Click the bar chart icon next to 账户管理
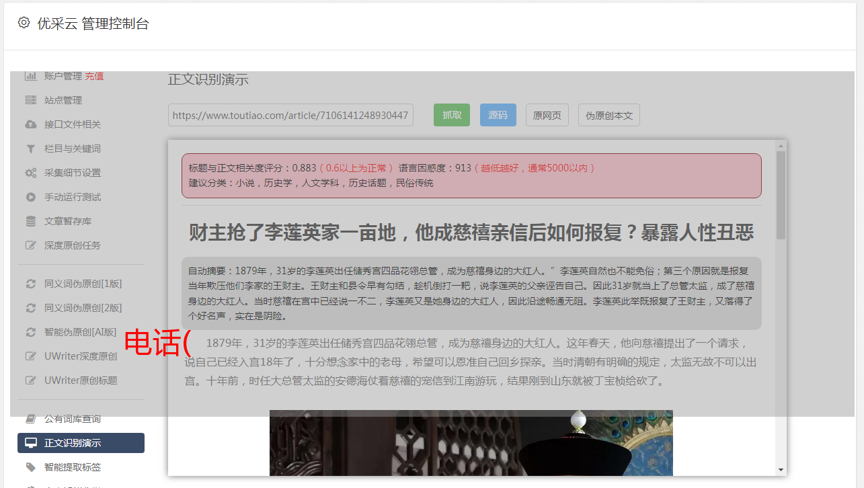This screenshot has height=488, width=864. 30,76
